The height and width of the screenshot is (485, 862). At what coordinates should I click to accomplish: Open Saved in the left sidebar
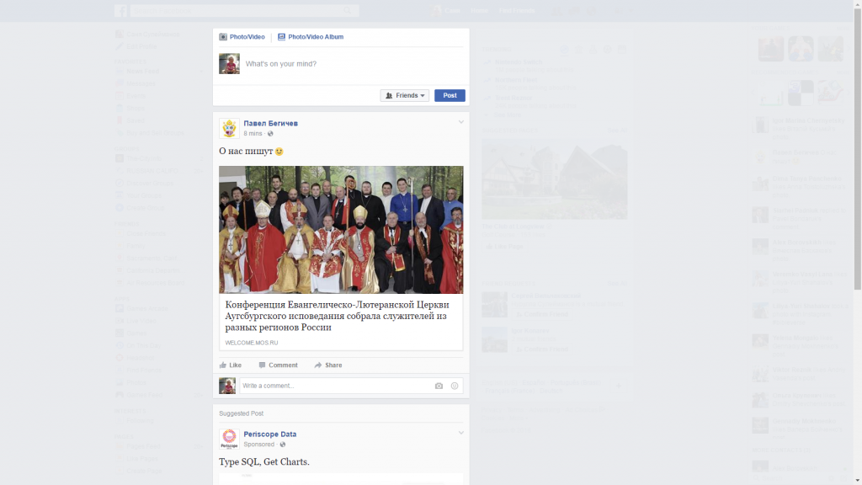click(136, 120)
